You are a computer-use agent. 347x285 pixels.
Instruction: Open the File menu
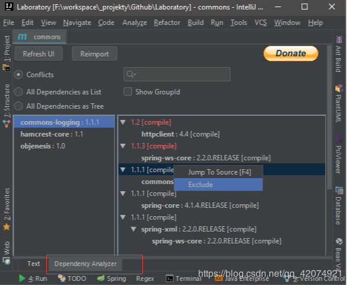click(9, 23)
